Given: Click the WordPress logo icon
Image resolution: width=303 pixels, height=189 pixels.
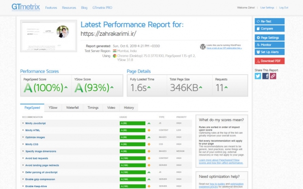Looking at the screenshot, I should [203, 47].
